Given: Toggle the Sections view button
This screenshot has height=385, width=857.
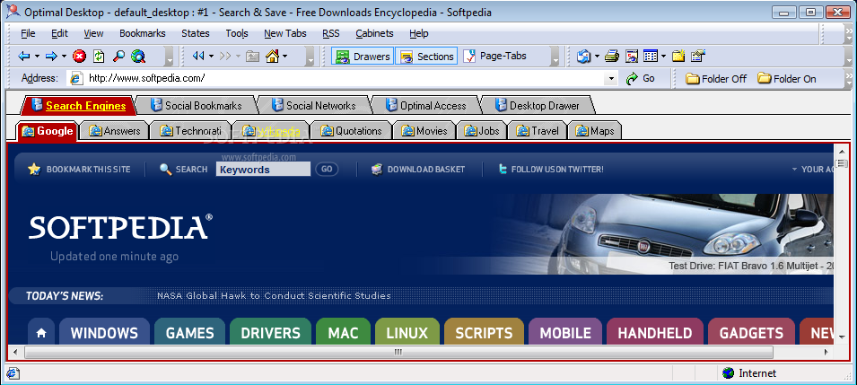Looking at the screenshot, I should (x=426, y=56).
